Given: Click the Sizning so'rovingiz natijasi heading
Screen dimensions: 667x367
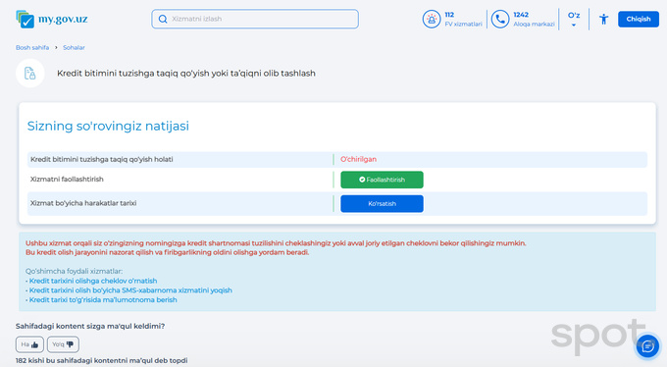Looking at the screenshot, I should 108,126.
